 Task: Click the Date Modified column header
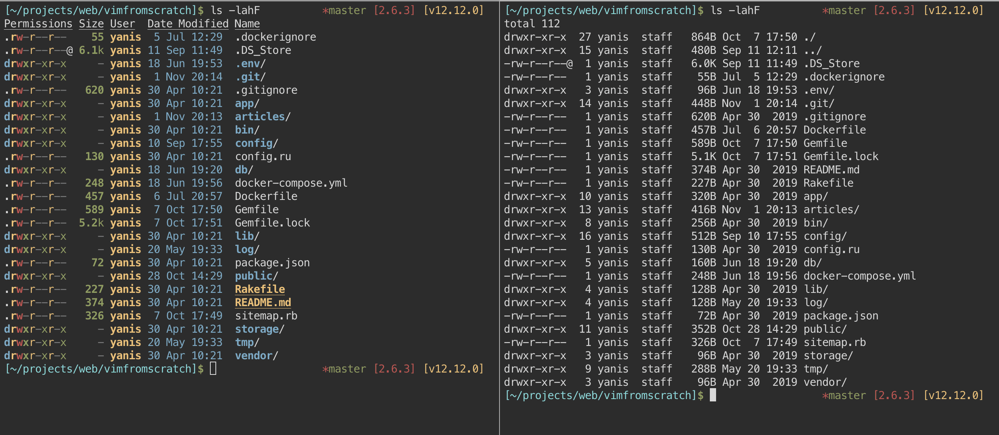point(188,24)
